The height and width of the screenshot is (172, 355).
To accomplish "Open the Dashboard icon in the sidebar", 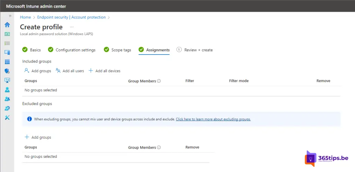I will coord(7,34).
